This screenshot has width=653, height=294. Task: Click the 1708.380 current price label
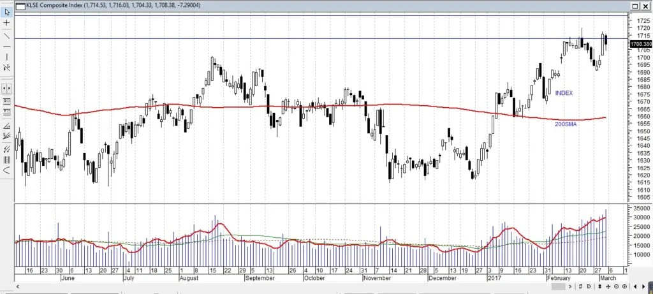(x=640, y=44)
